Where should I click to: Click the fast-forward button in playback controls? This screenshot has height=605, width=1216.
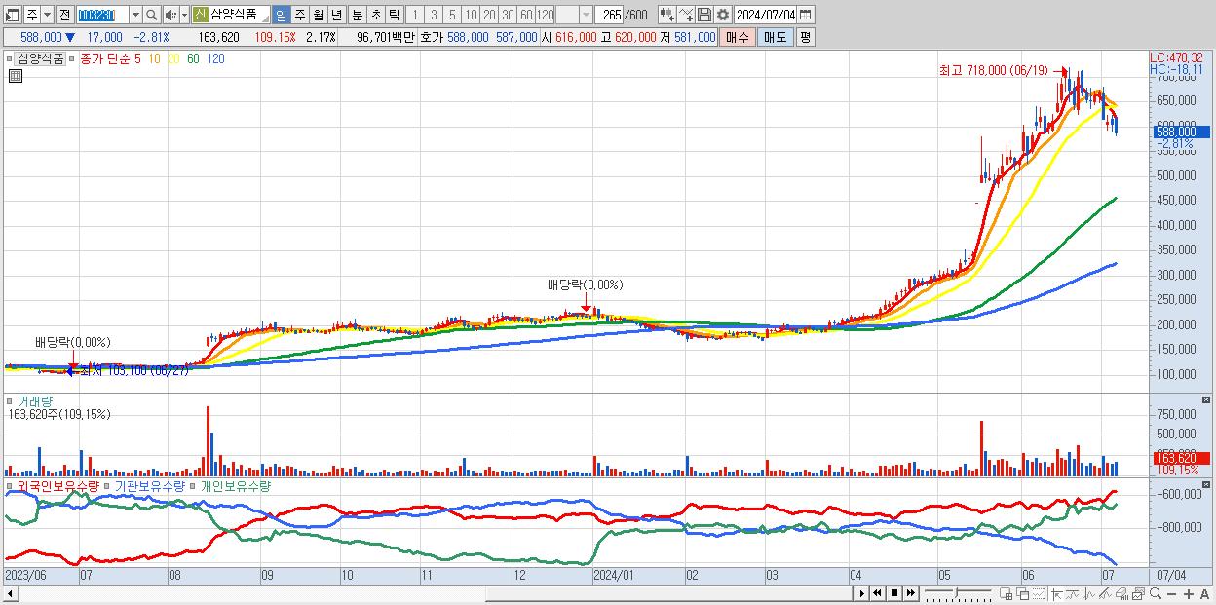click(910, 593)
